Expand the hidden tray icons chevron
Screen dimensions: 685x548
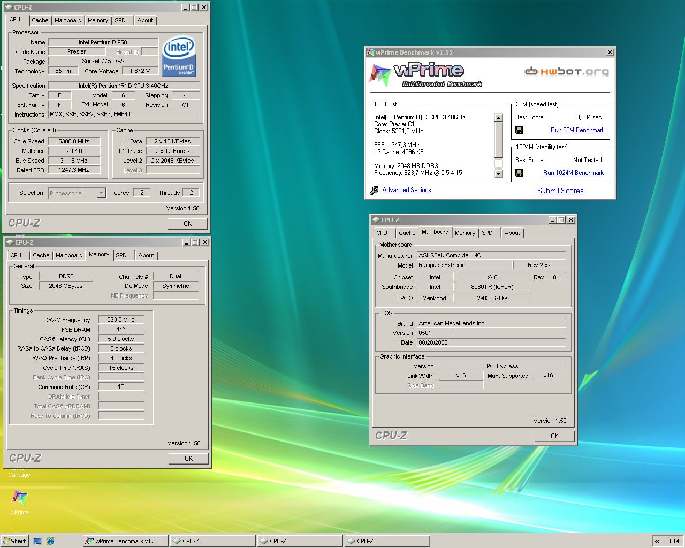pyautogui.click(x=657, y=541)
